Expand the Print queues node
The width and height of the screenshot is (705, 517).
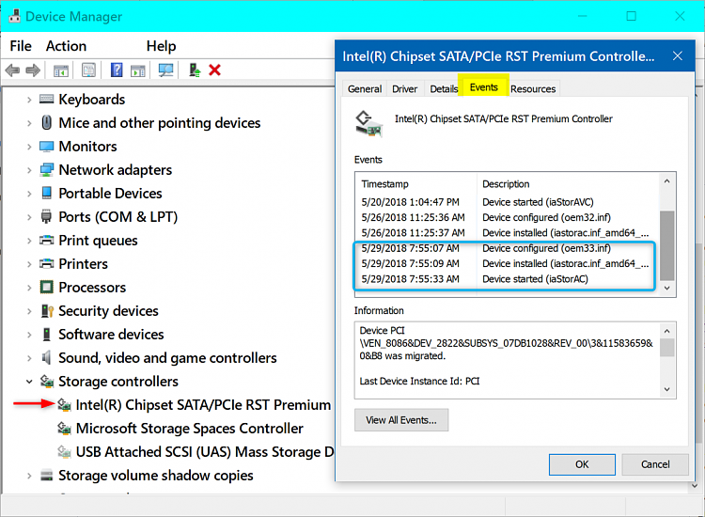point(29,241)
